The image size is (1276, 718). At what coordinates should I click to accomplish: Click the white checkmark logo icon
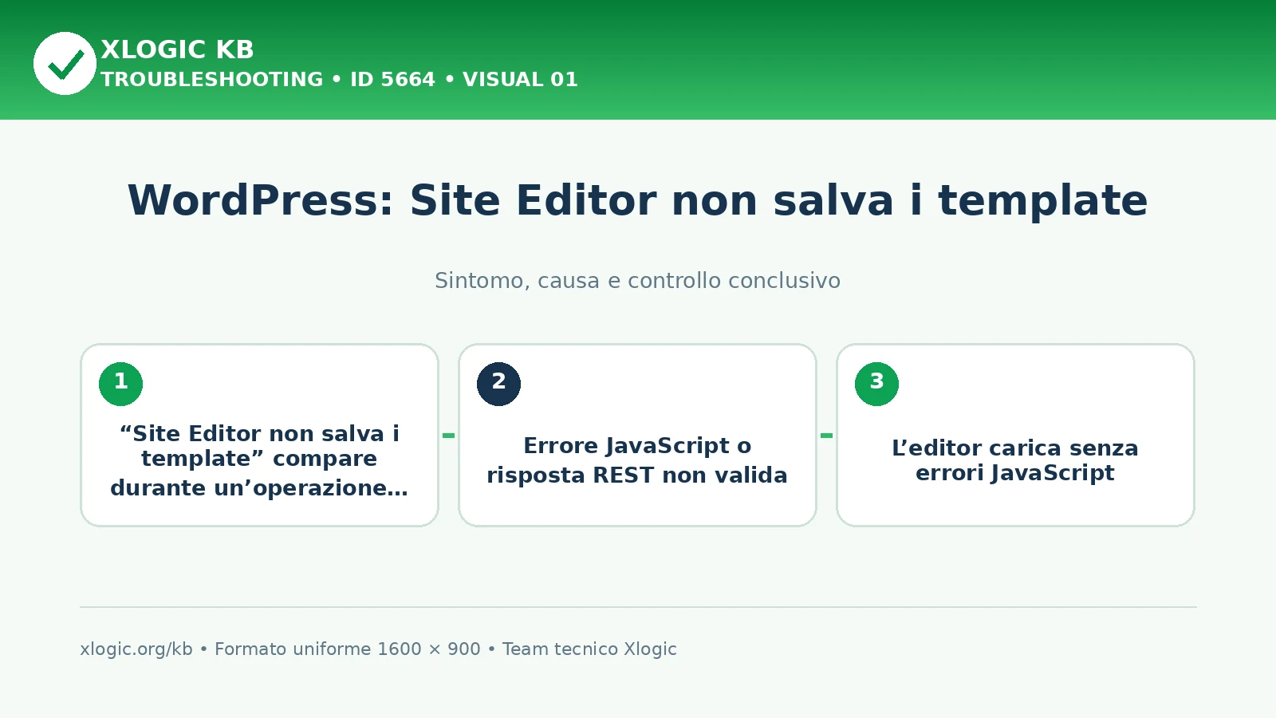tap(65, 63)
